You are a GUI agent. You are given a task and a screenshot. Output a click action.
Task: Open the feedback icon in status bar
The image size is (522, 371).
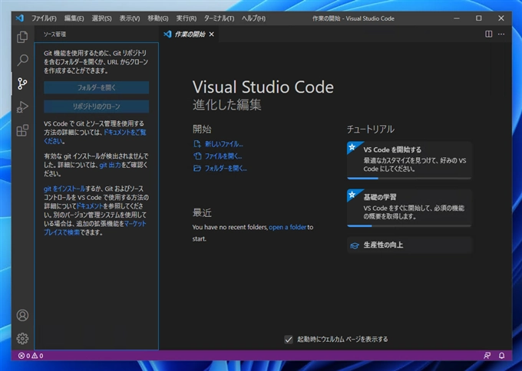(487, 356)
